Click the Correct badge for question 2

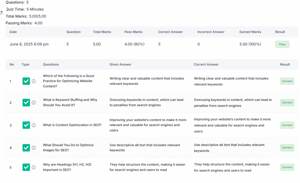(x=287, y=102)
